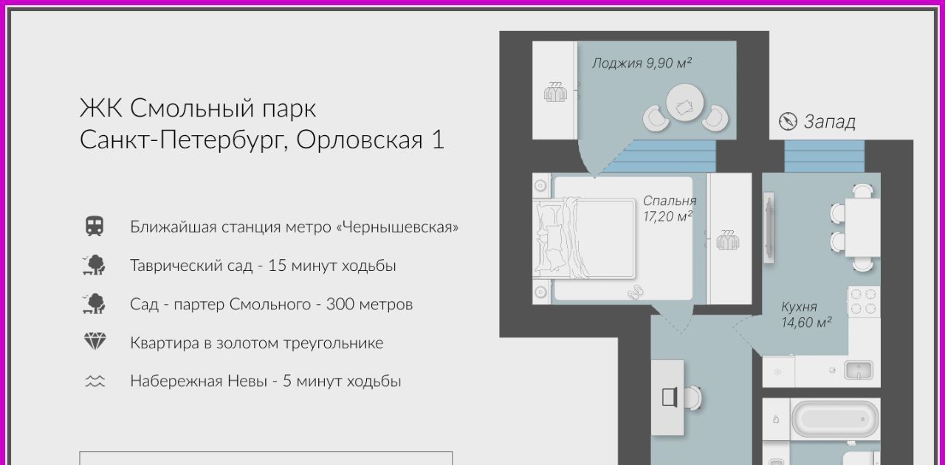The width and height of the screenshot is (945, 465).
Task: Click the refrigerator snowflake icon in kitchen
Action: (x=777, y=371)
